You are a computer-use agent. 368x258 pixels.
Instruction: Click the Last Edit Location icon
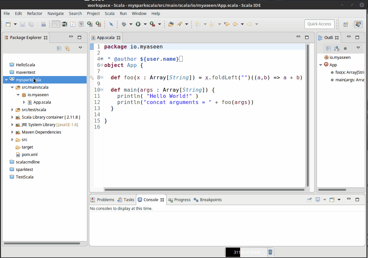pyautogui.click(x=226, y=24)
